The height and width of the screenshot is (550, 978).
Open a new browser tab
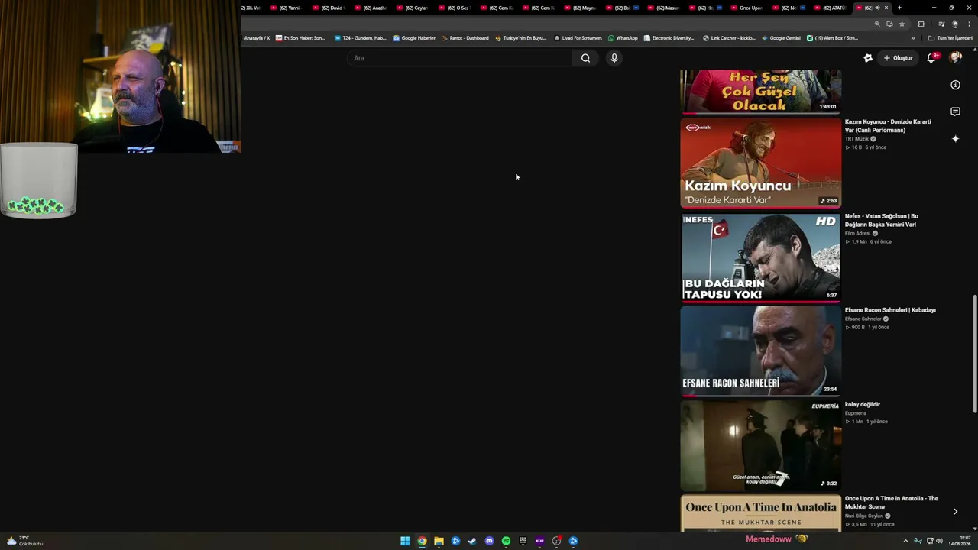(899, 8)
